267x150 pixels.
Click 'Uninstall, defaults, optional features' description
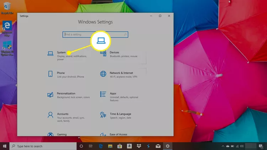pyautogui.click(x=124, y=99)
